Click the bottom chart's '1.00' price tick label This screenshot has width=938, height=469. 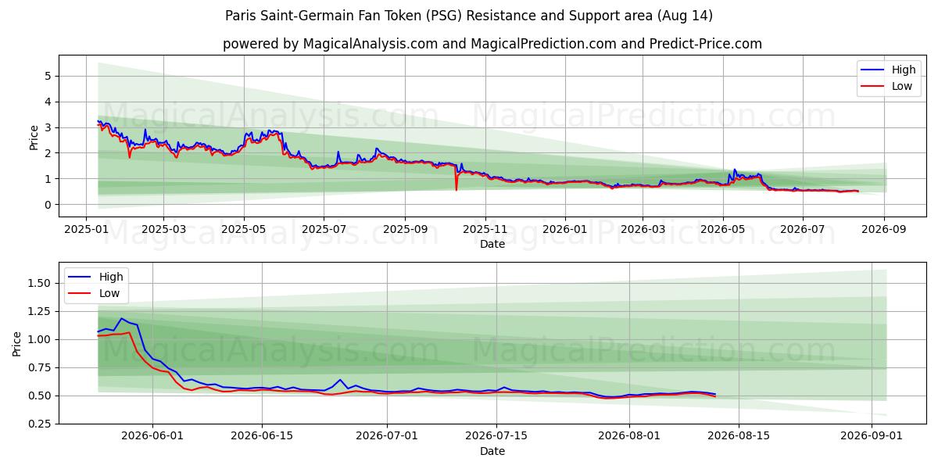(x=41, y=339)
